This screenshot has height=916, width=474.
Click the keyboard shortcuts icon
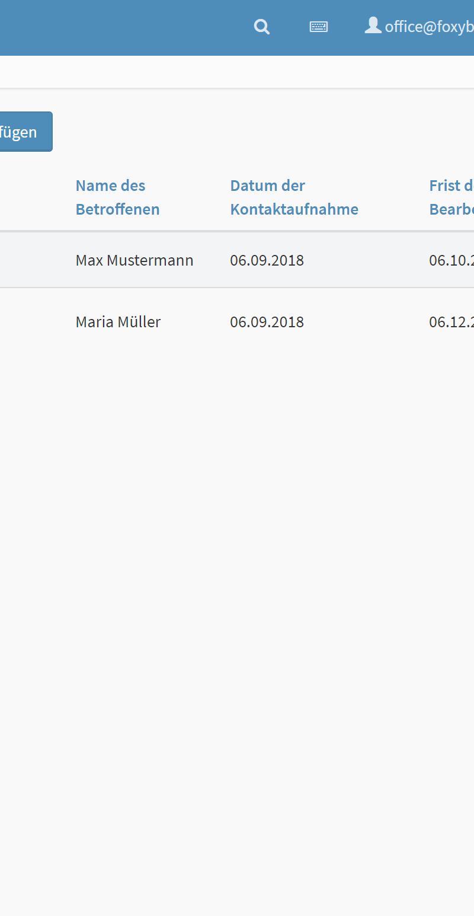coord(319,27)
